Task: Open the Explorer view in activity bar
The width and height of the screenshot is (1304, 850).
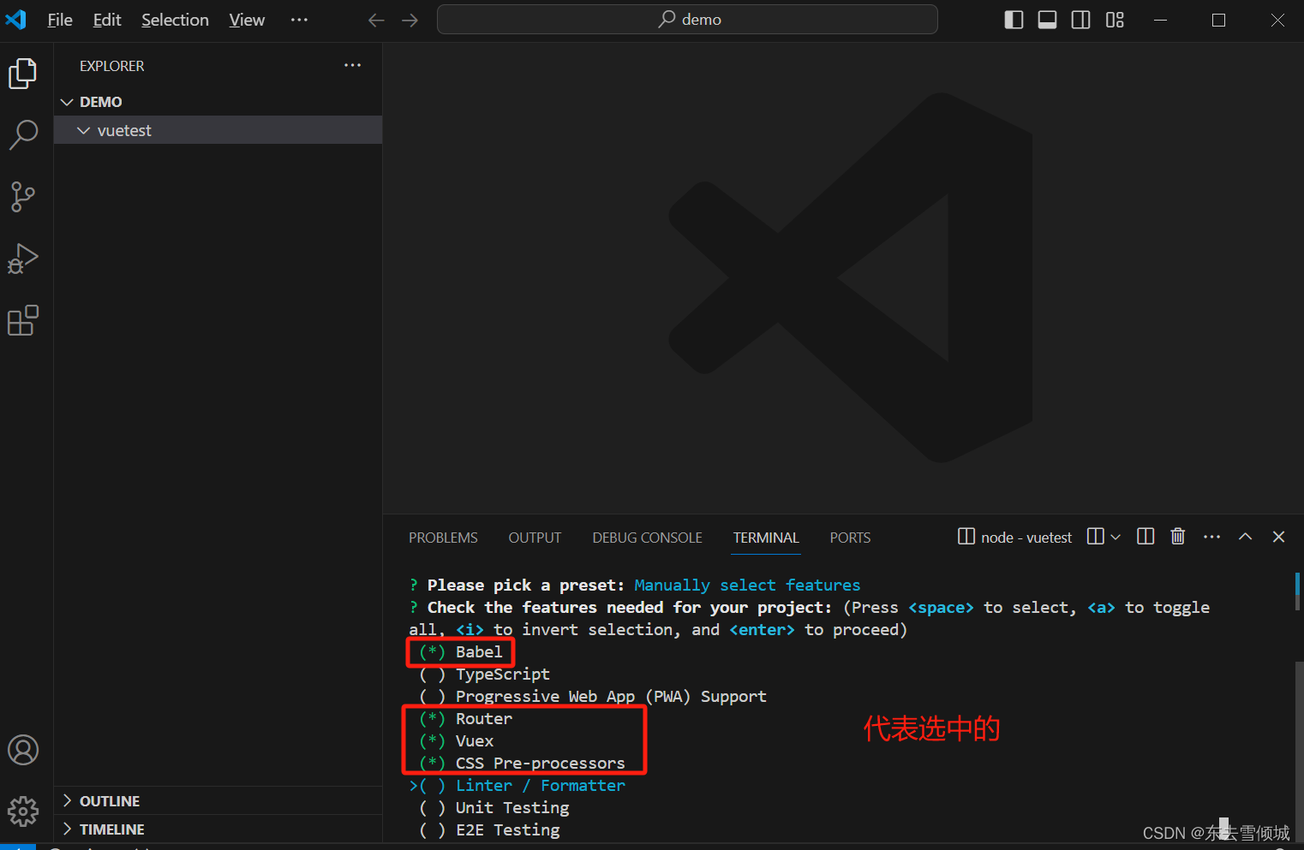Action: (x=23, y=74)
